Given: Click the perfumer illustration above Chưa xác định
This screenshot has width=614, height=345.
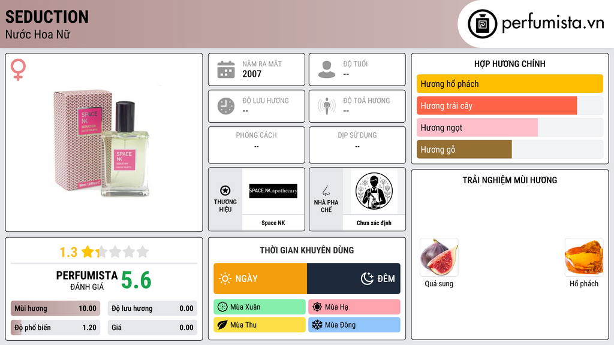Looking at the screenshot, I should 374,191.
